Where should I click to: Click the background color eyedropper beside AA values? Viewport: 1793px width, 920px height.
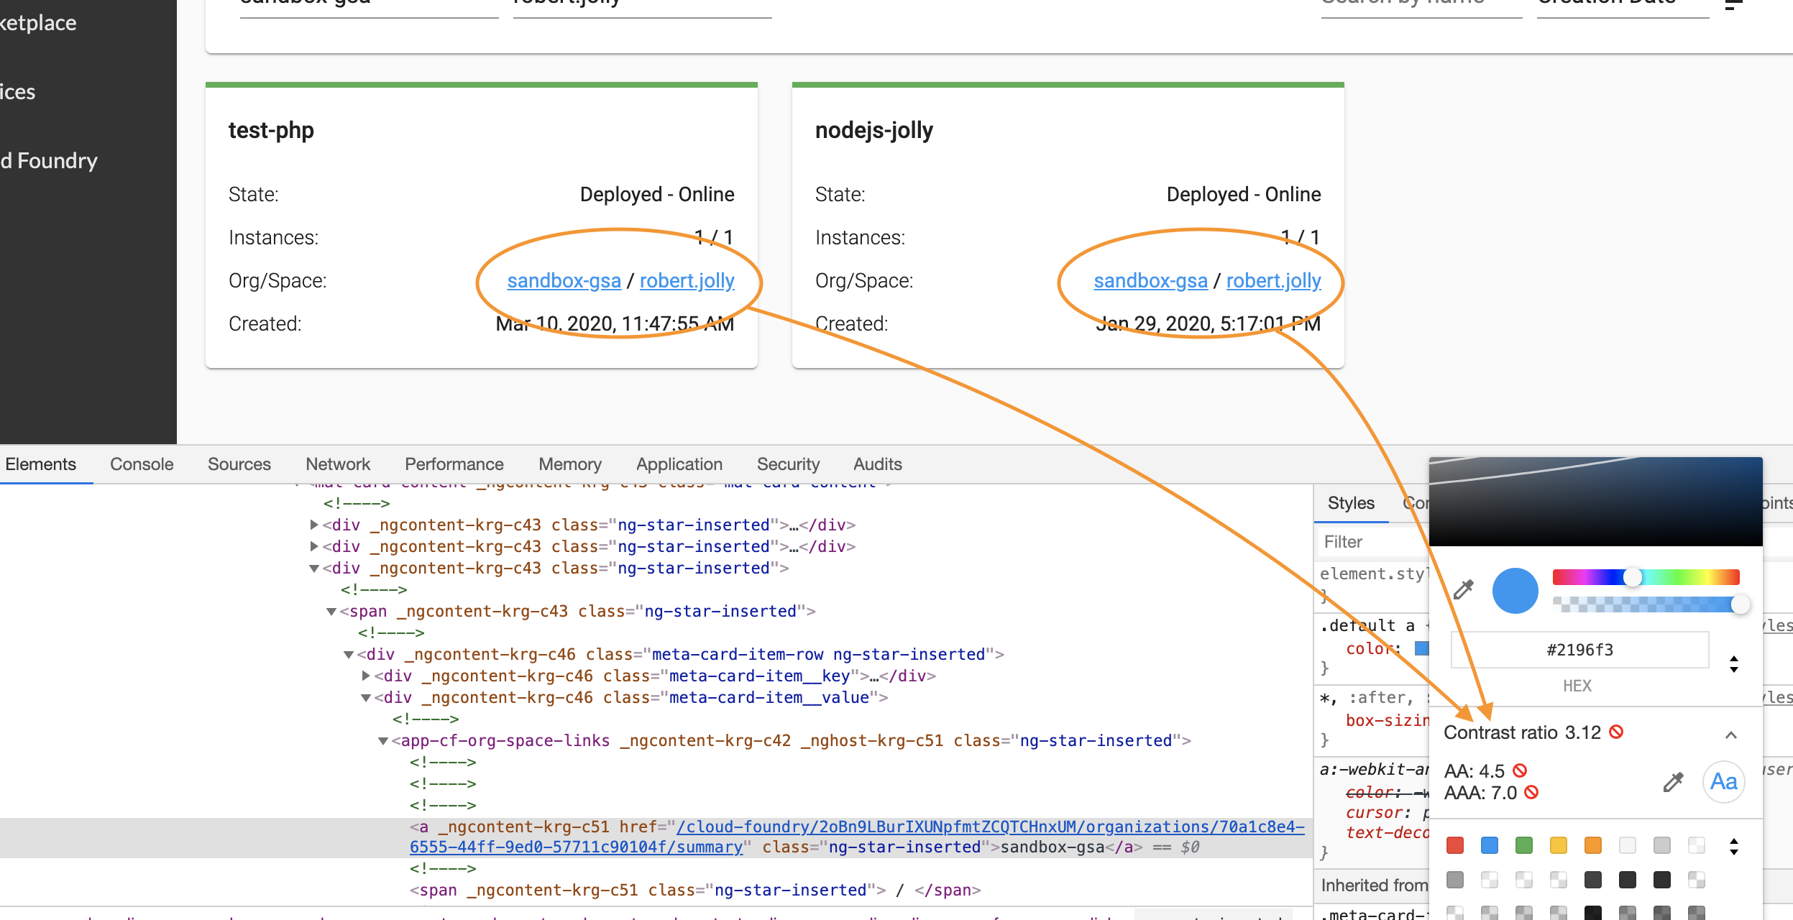1674,782
